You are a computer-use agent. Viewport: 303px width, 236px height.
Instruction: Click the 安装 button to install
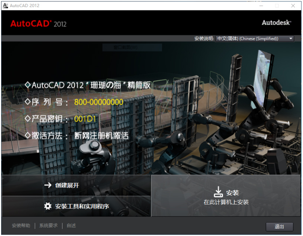point(227,195)
